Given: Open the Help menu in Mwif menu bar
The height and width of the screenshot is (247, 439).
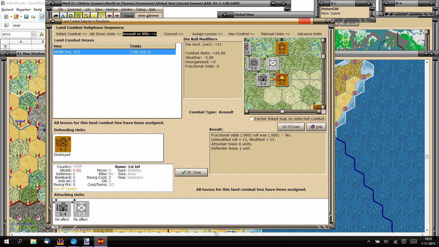Looking at the screenshot, I should [152, 9].
